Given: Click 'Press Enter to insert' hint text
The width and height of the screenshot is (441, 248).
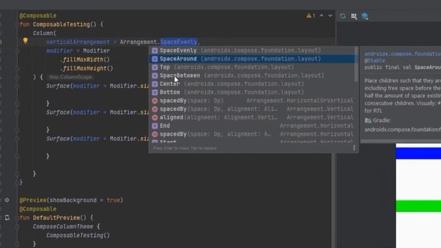Looking at the screenshot, I should point(185,148).
